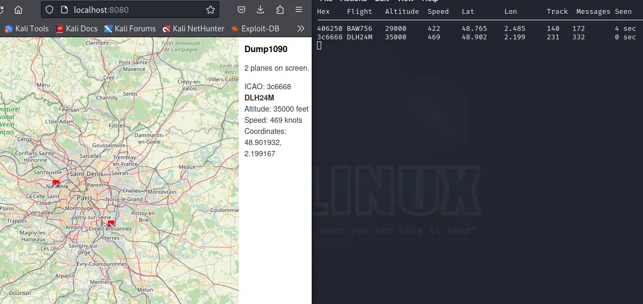Image resolution: width=643 pixels, height=304 pixels.
Task: Click the Flight column header in terminal
Action: tap(360, 11)
